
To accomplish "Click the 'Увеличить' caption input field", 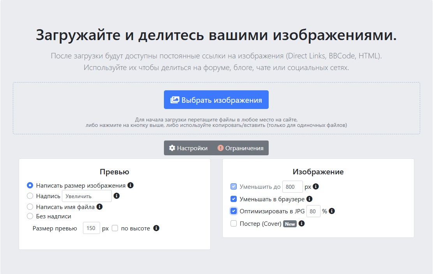I will [87, 196].
